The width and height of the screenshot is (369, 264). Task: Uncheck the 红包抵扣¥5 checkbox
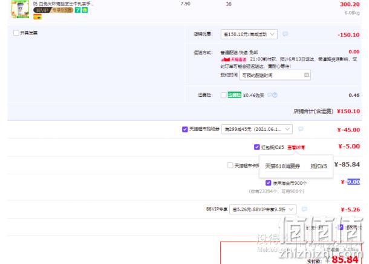click(256, 147)
